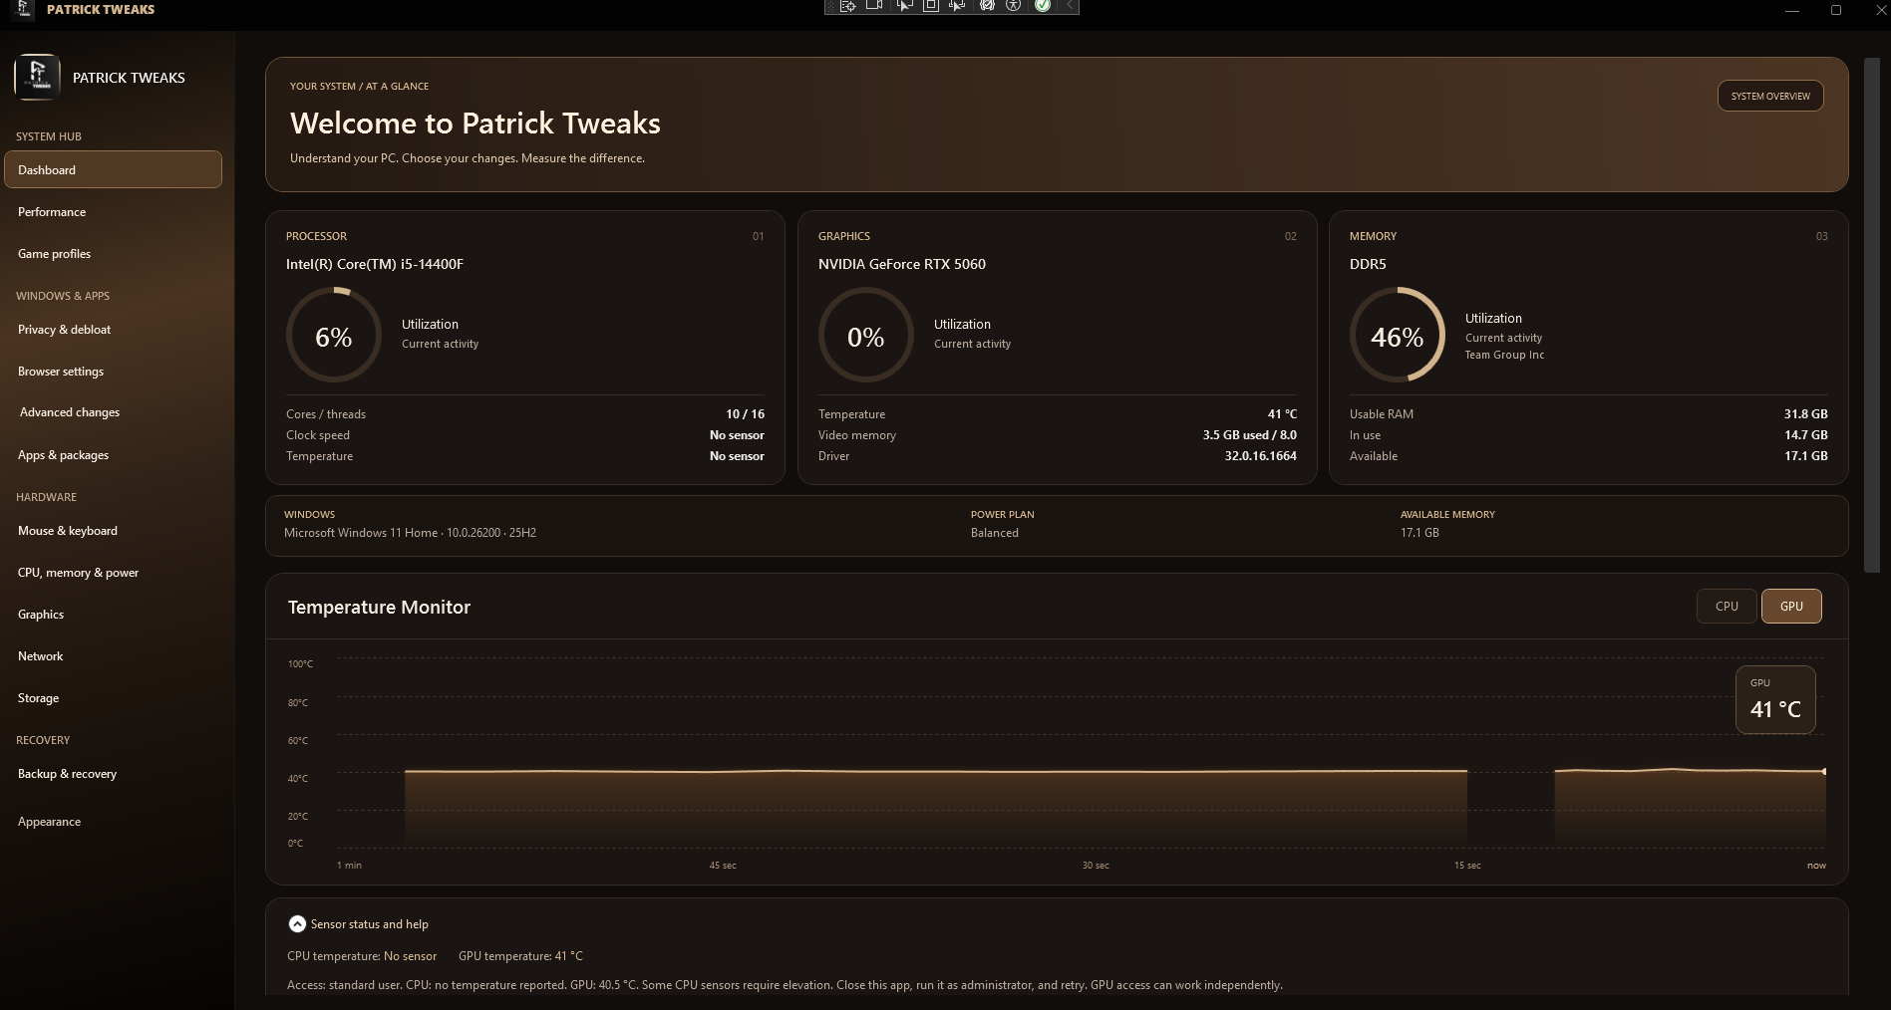Image resolution: width=1891 pixels, height=1010 pixels.
Task: Click the 0% graphics utilization gauge
Action: [x=866, y=336]
